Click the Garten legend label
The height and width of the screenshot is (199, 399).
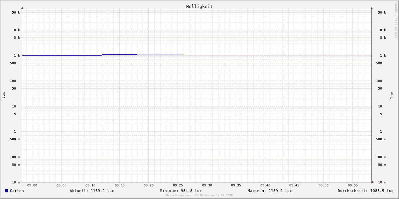tap(17, 191)
